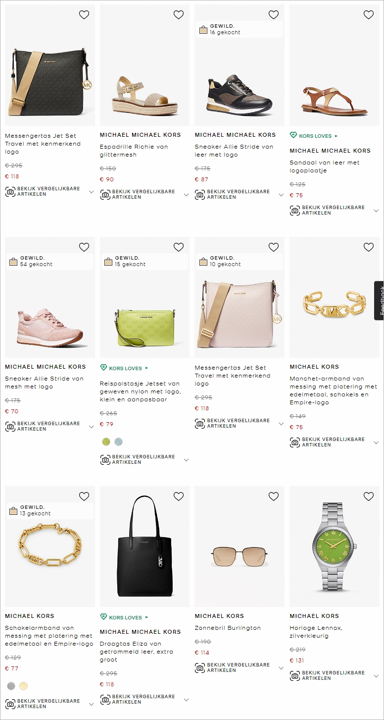The height and width of the screenshot is (720, 384).
Task: Open the Feedback side tab
Action: point(379,300)
